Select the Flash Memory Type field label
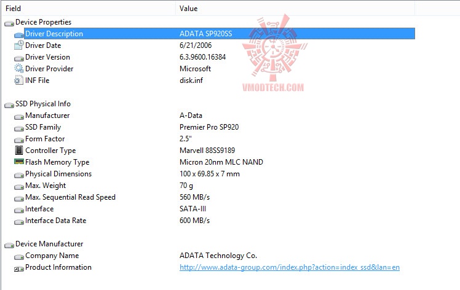This screenshot has width=460, height=290. 57,162
